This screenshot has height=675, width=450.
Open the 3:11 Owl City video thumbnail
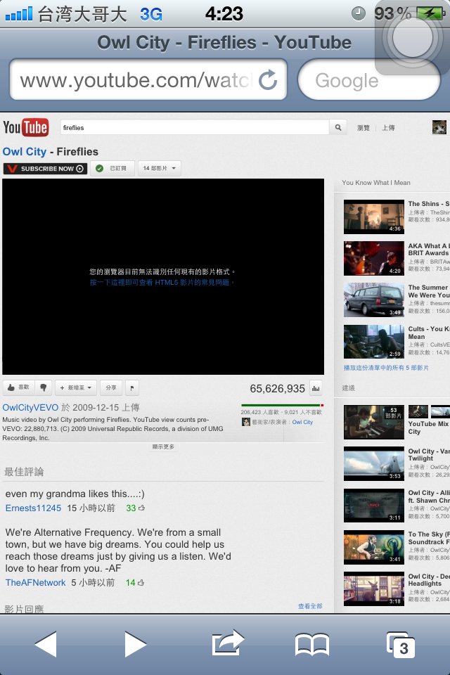coord(374,506)
